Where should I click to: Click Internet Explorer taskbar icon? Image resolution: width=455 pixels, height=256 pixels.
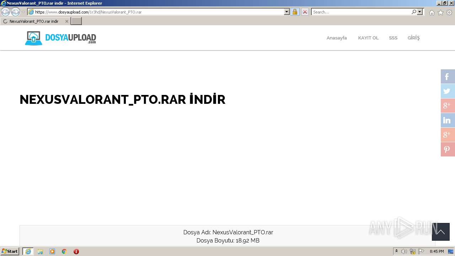pos(28,251)
